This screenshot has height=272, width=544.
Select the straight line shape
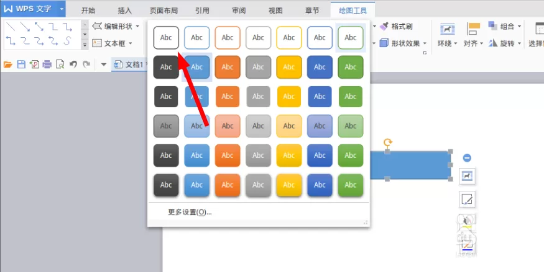point(11,27)
